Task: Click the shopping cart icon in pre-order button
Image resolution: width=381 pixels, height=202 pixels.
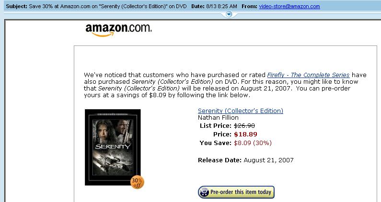Action: tap(204, 192)
